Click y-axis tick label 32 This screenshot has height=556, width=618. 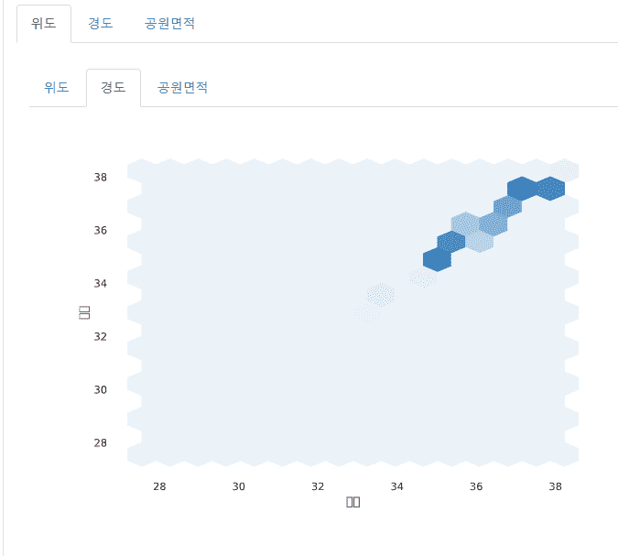click(101, 336)
